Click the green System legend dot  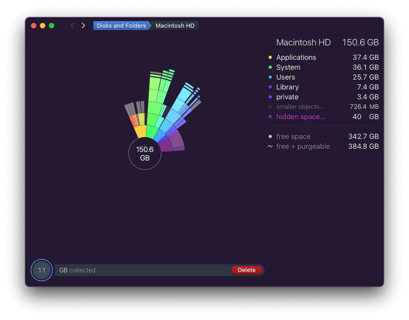[x=270, y=67]
